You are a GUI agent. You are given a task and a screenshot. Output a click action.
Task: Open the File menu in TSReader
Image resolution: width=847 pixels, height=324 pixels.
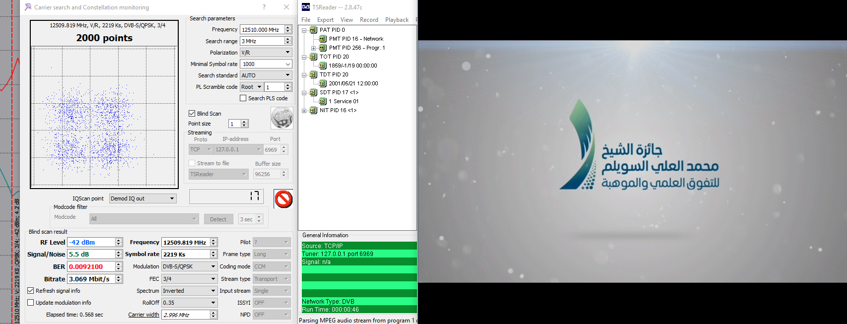tap(306, 20)
